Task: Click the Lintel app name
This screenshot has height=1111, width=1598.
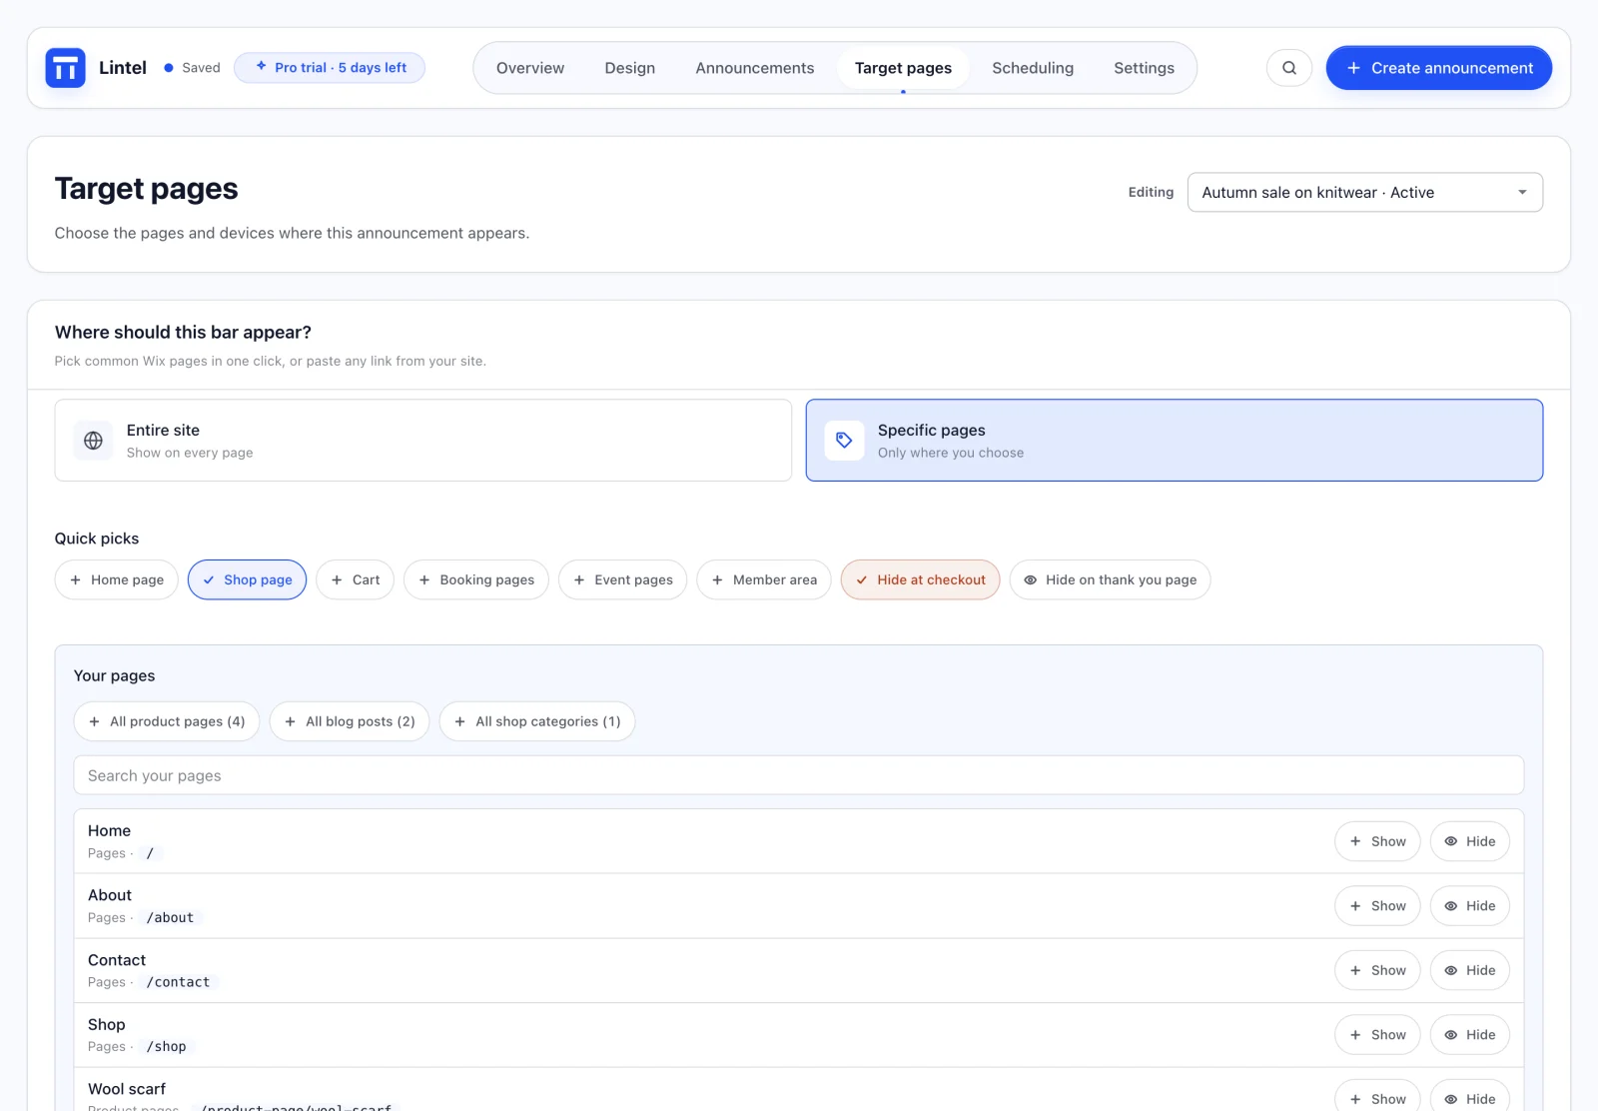Action: (x=123, y=68)
